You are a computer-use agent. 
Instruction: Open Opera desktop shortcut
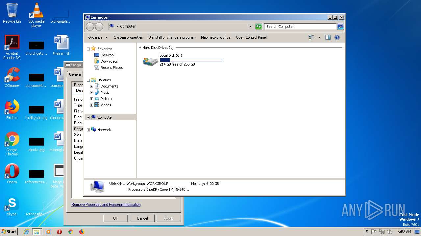pyautogui.click(x=12, y=173)
